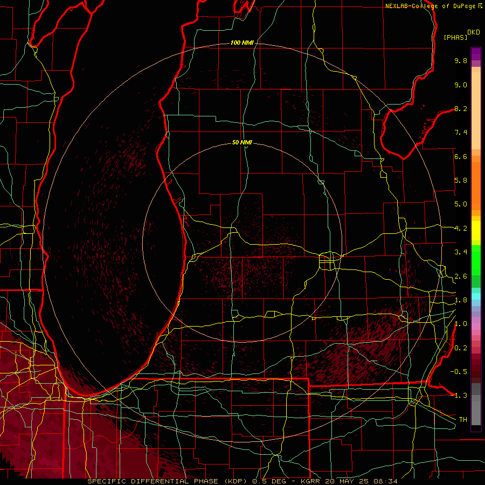
Task: Select the 9.0 value on the scale
Action: (461, 85)
